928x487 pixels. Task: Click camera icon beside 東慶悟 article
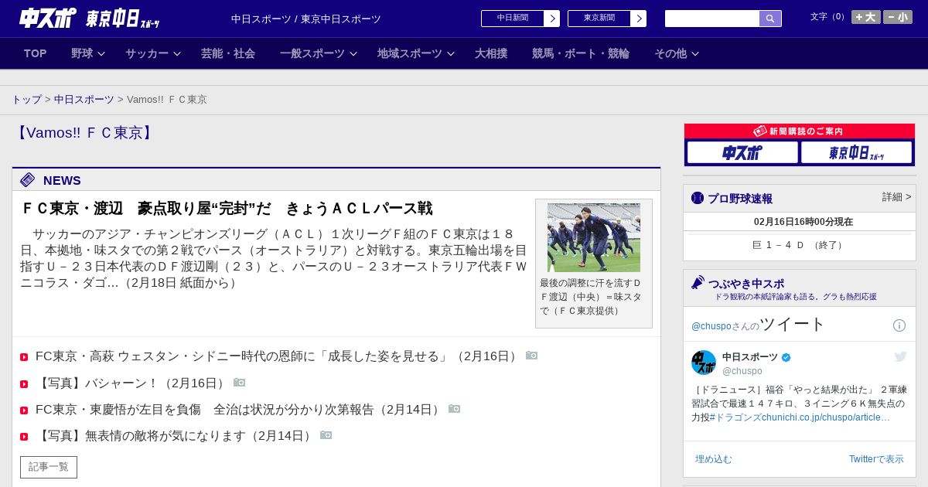pyautogui.click(x=455, y=408)
